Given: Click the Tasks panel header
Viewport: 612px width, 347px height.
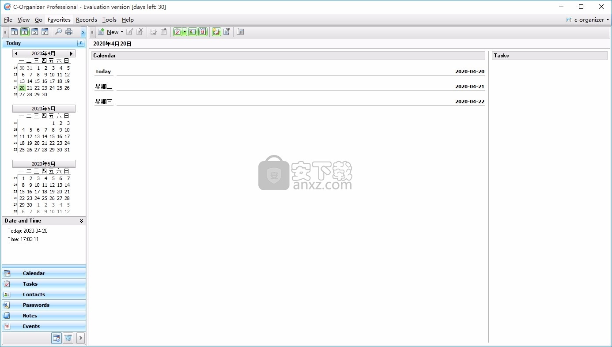Looking at the screenshot, I should [550, 56].
